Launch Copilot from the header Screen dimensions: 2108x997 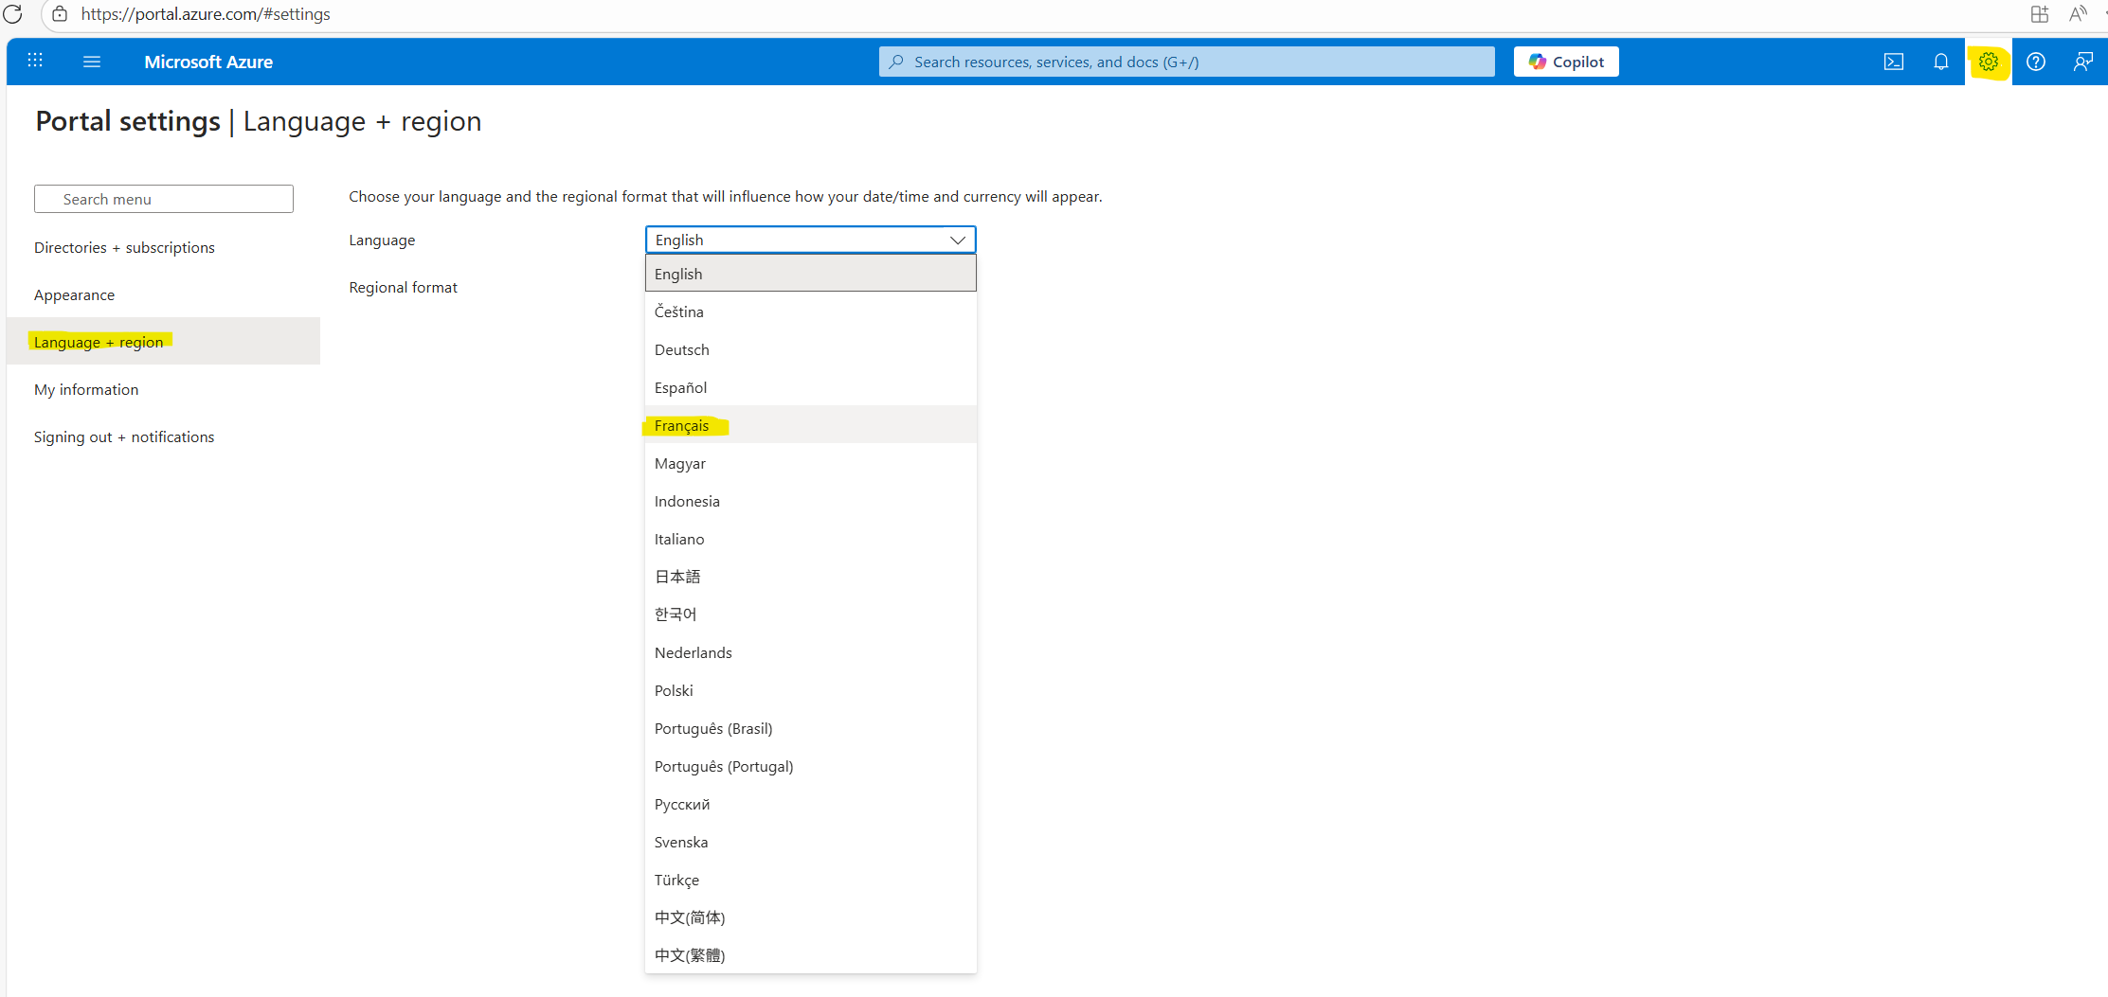pos(1566,62)
